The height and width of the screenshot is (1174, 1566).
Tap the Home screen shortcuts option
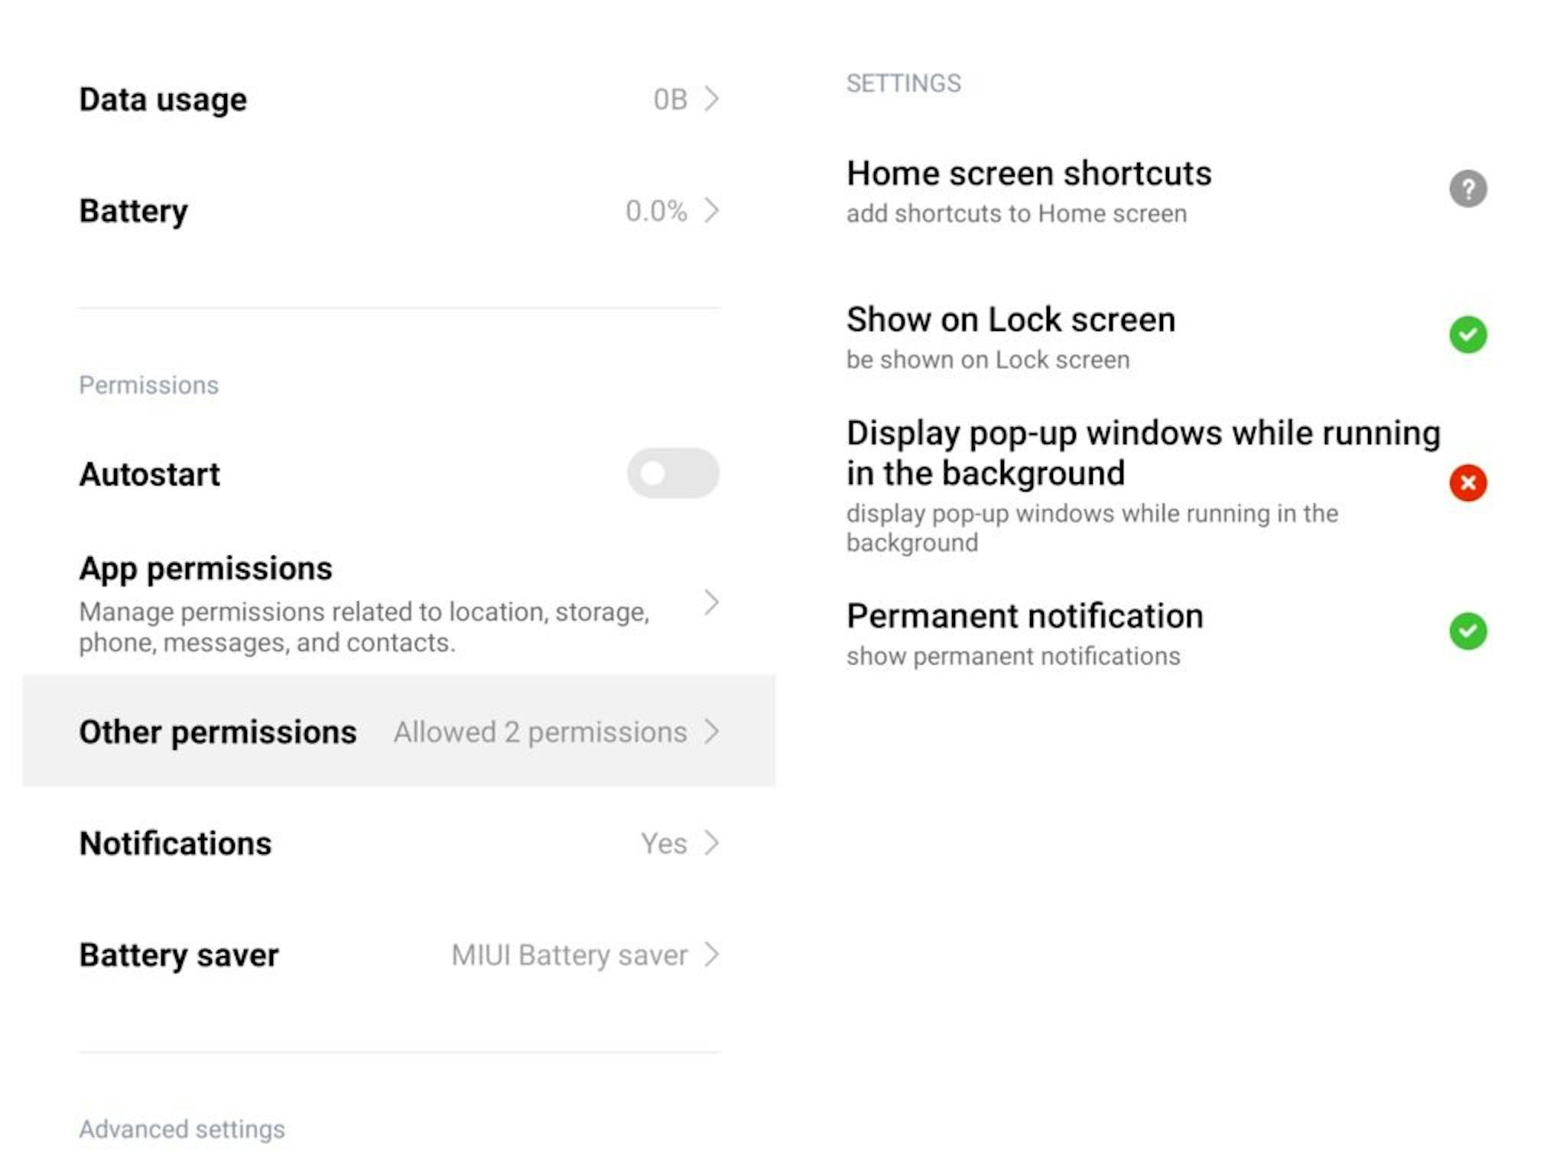(1028, 174)
